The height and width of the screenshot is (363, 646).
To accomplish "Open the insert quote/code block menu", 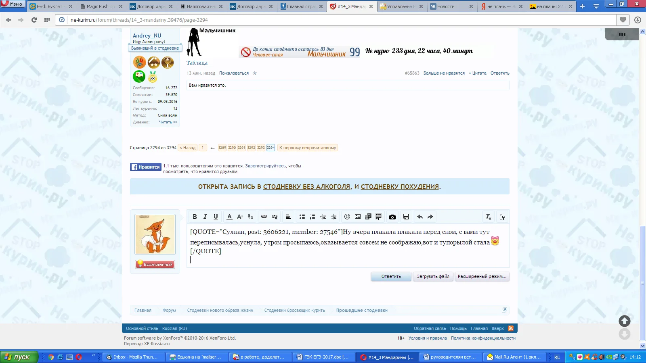I will [x=379, y=217].
